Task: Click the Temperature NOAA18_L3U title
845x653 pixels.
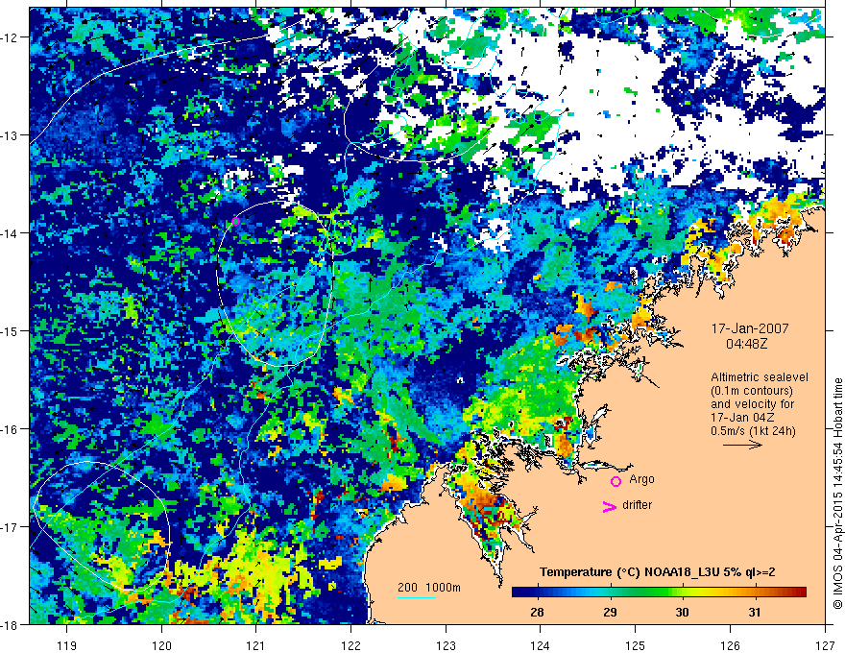Action: pyautogui.click(x=658, y=572)
